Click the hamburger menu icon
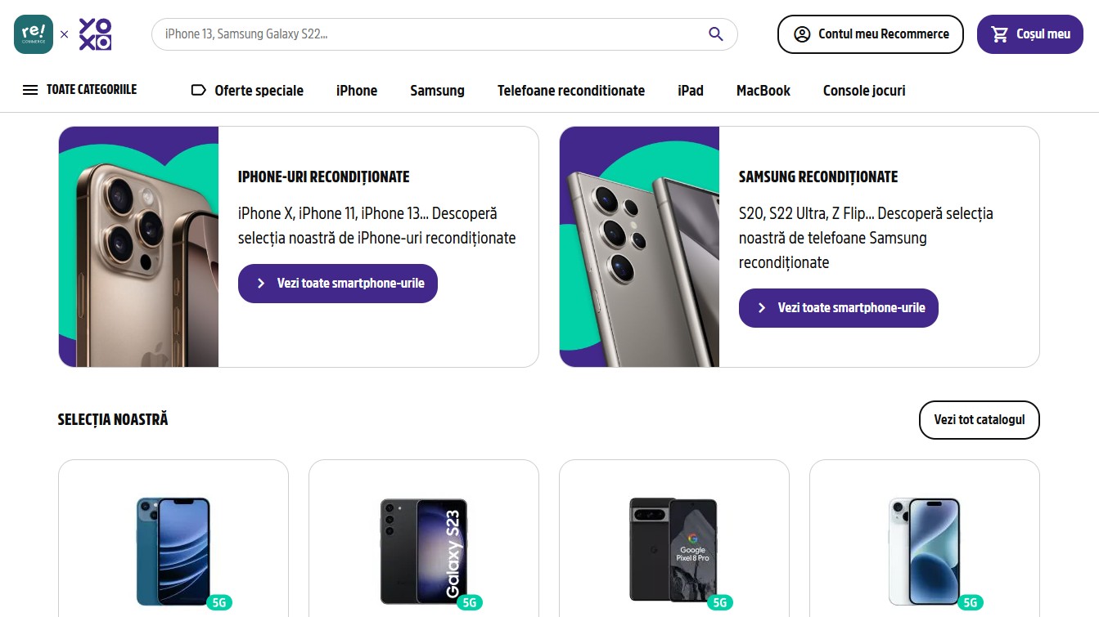Viewport: 1099px width, 617px height. point(30,90)
